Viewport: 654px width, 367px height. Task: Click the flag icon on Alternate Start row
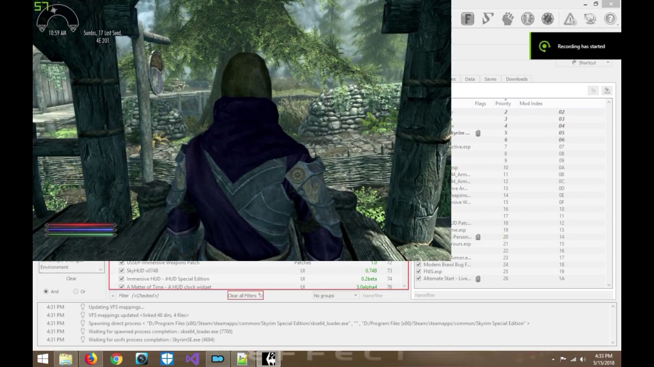[x=478, y=279]
